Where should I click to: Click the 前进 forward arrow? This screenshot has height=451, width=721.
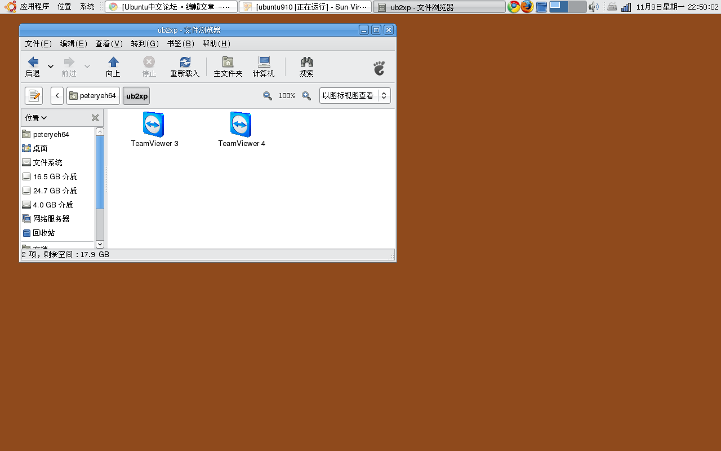tap(69, 67)
